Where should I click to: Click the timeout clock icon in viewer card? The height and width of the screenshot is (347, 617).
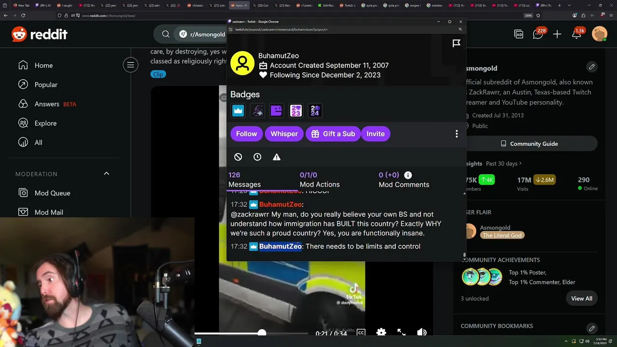click(x=257, y=157)
